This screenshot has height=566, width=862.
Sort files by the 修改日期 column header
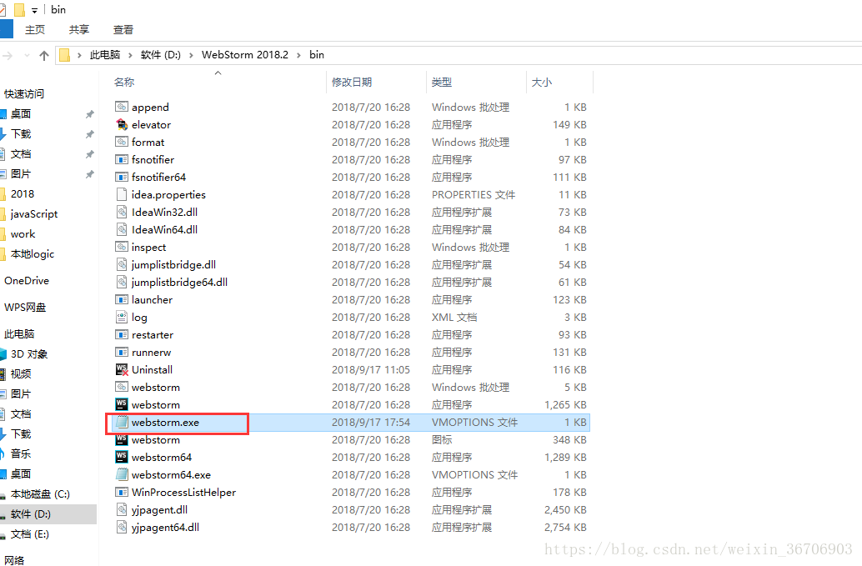click(x=352, y=82)
